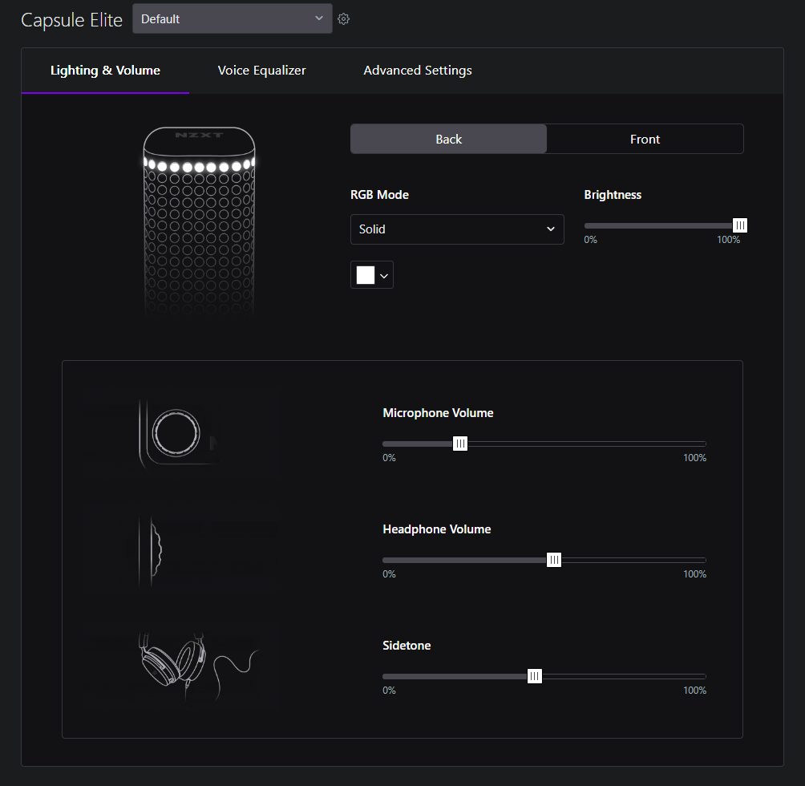
Task: Click the Microphone Volume slider handle
Action: click(460, 444)
